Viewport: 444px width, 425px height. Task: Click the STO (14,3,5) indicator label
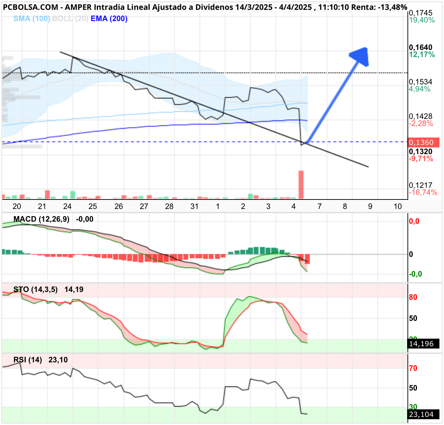[35, 290]
